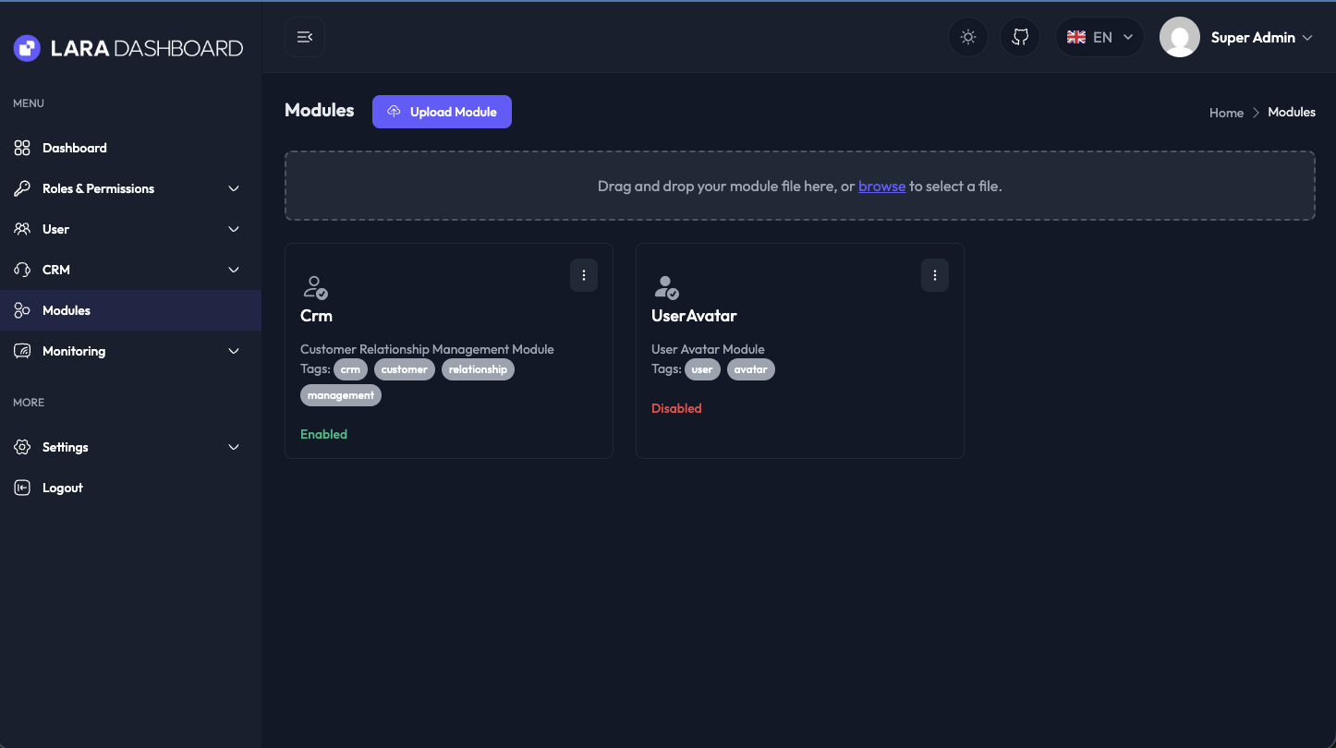Click the browse link in drop zone
The image size is (1336, 748).
pyautogui.click(x=881, y=186)
